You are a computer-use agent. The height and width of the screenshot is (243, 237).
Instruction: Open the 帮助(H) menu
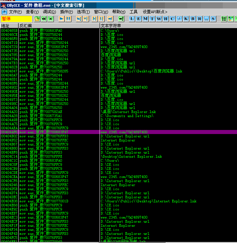coord(119,12)
